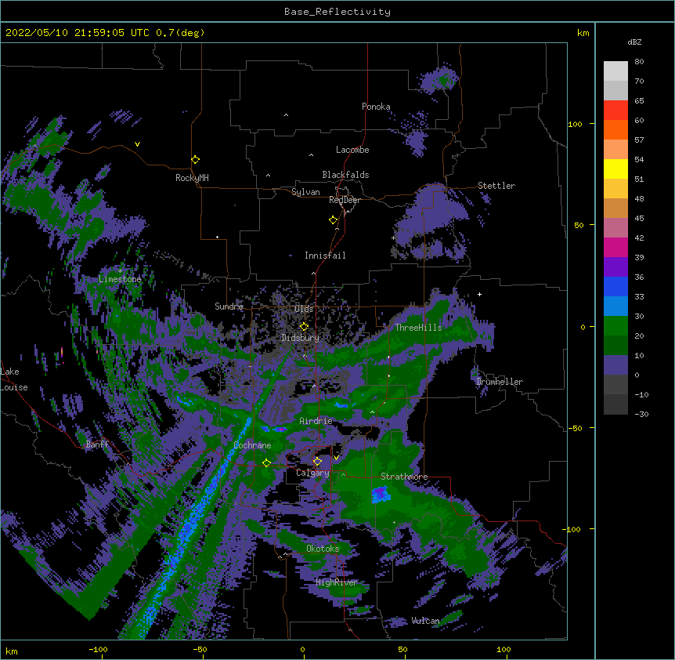Click the Limestone label

(120, 279)
